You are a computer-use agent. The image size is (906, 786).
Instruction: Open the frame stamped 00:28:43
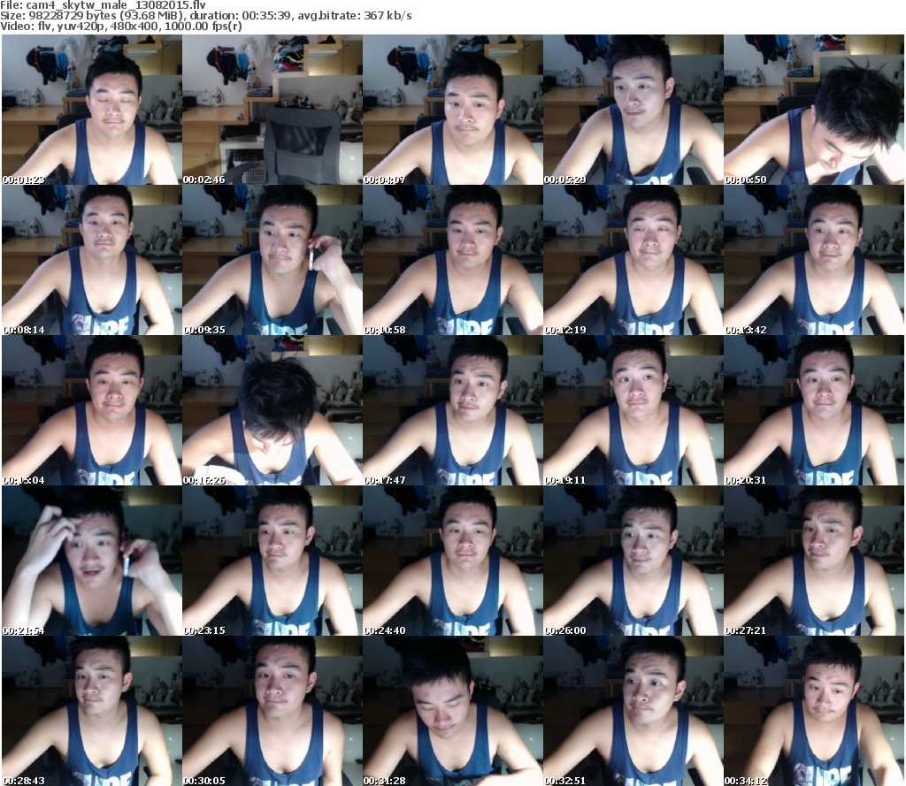92,710
